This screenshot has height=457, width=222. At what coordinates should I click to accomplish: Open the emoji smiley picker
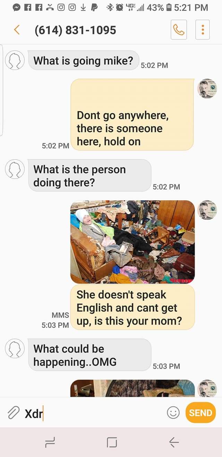point(173,413)
